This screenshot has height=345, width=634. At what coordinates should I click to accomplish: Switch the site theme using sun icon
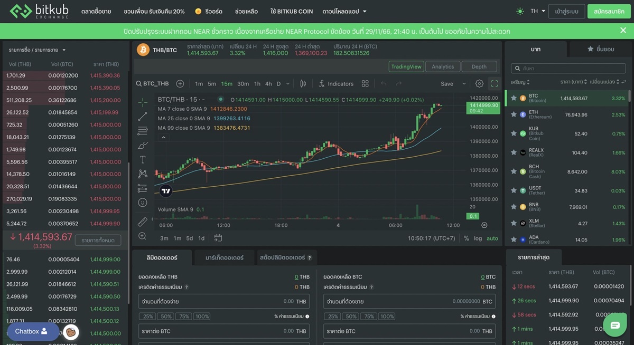520,11
